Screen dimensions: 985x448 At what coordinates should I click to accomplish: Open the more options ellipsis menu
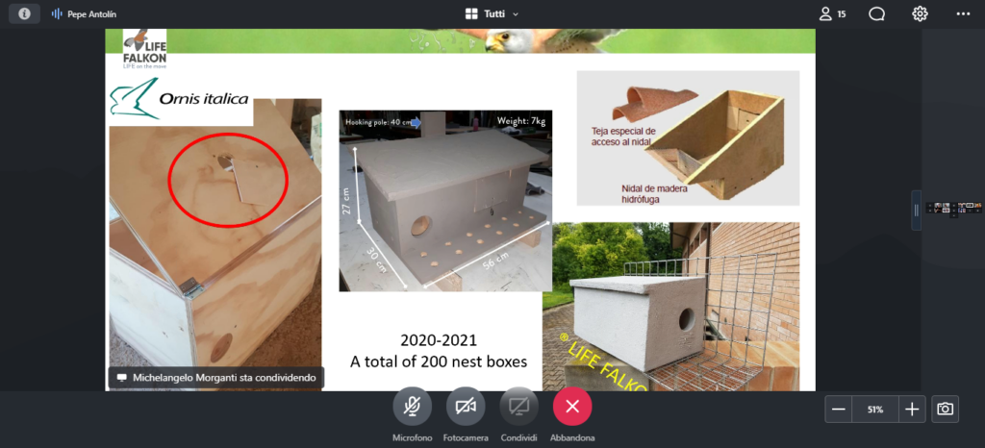coord(963,13)
